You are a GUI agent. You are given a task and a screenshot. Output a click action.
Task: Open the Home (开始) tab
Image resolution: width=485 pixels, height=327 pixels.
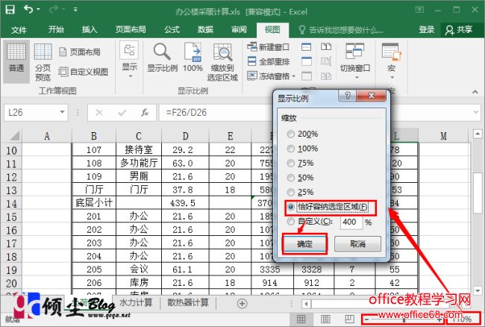56,30
